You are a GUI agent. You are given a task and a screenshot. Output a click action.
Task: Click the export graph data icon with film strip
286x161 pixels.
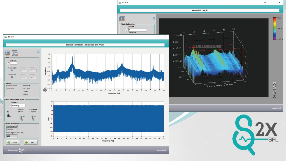click(15, 53)
